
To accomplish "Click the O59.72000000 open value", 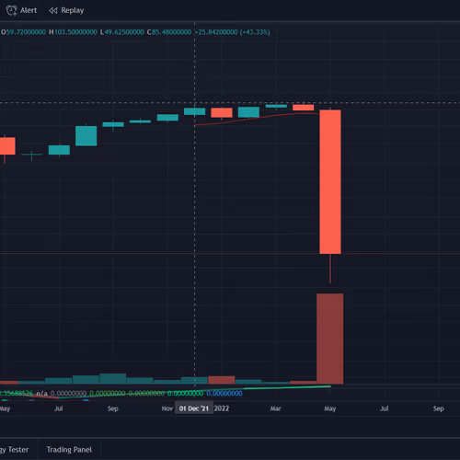I will coord(23,32).
